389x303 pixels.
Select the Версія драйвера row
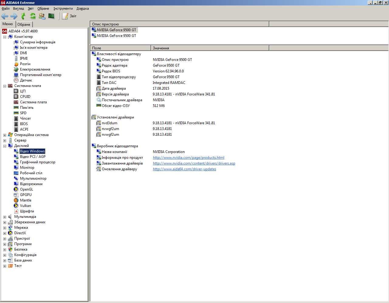156,94
